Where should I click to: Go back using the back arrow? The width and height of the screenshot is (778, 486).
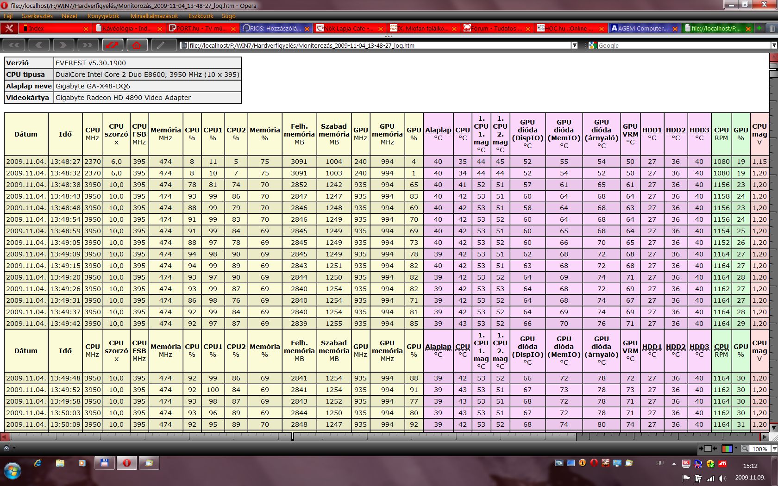click(x=39, y=45)
